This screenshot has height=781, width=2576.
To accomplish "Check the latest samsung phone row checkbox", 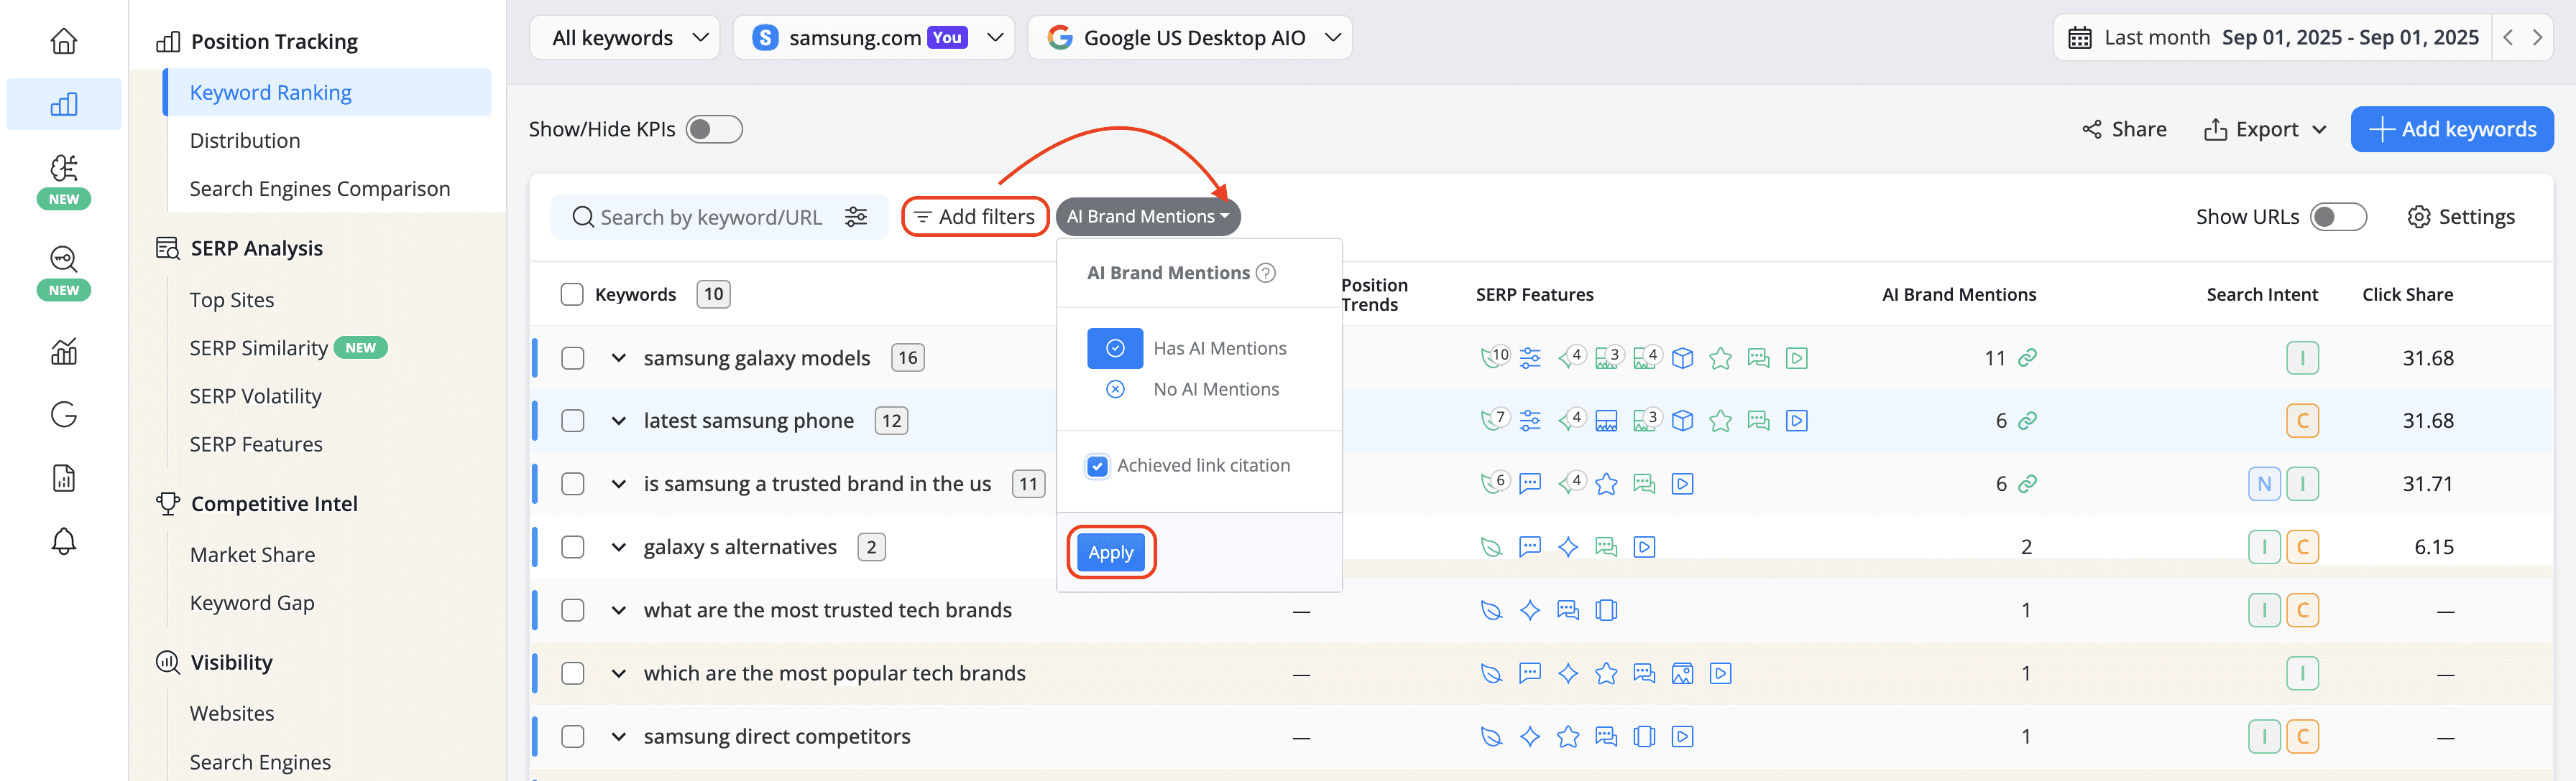I will click(573, 421).
